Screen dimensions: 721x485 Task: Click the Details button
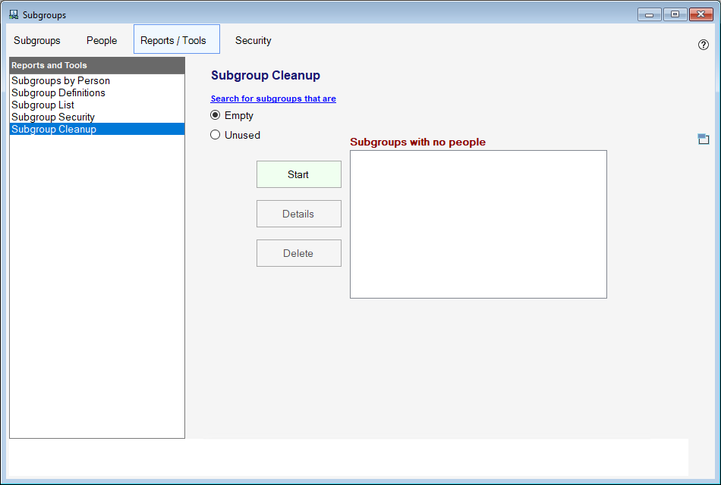click(x=298, y=214)
